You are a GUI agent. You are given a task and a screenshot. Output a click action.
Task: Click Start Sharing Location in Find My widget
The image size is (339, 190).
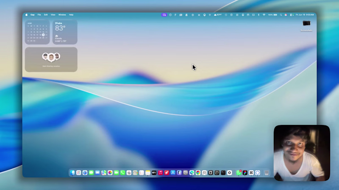(x=51, y=66)
